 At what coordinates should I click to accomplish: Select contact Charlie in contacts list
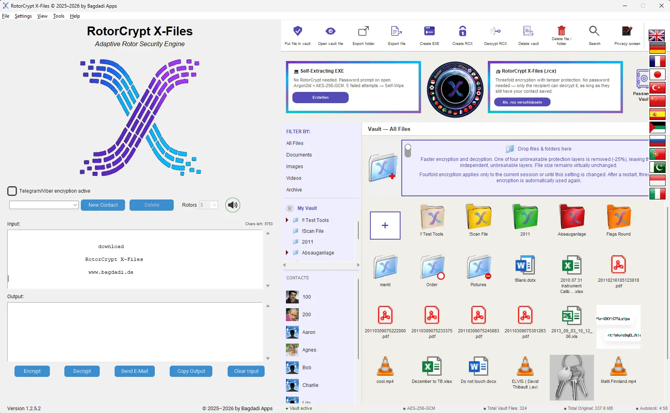(310, 385)
